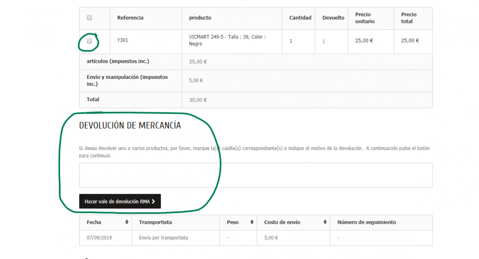Screen dimensions: 479x259
Task: Click the Total row label
Action: (x=93, y=99)
